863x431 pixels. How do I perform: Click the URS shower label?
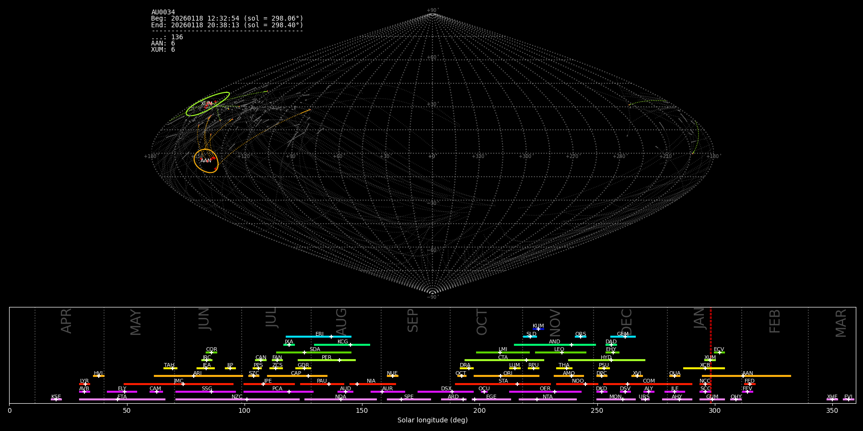tap(644, 397)
